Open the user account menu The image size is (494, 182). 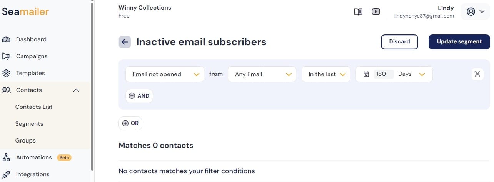[x=475, y=11]
